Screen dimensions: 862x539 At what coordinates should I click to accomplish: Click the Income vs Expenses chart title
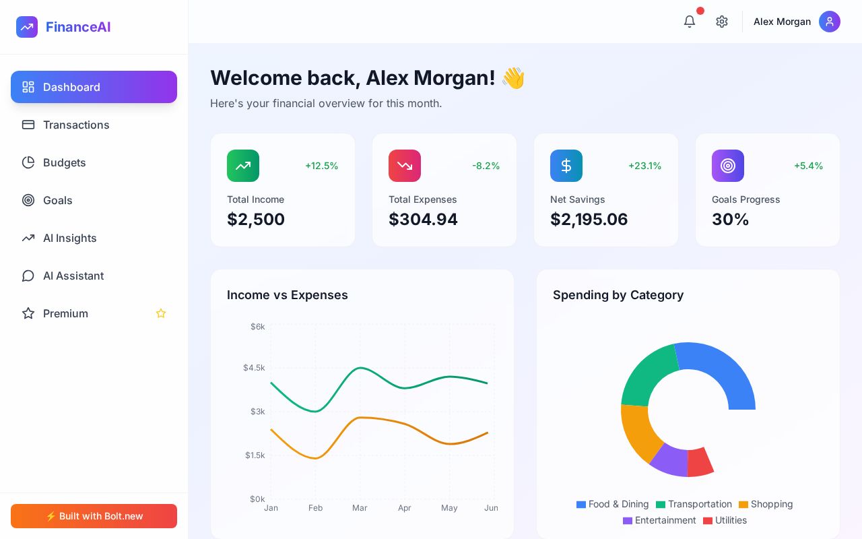coord(288,295)
